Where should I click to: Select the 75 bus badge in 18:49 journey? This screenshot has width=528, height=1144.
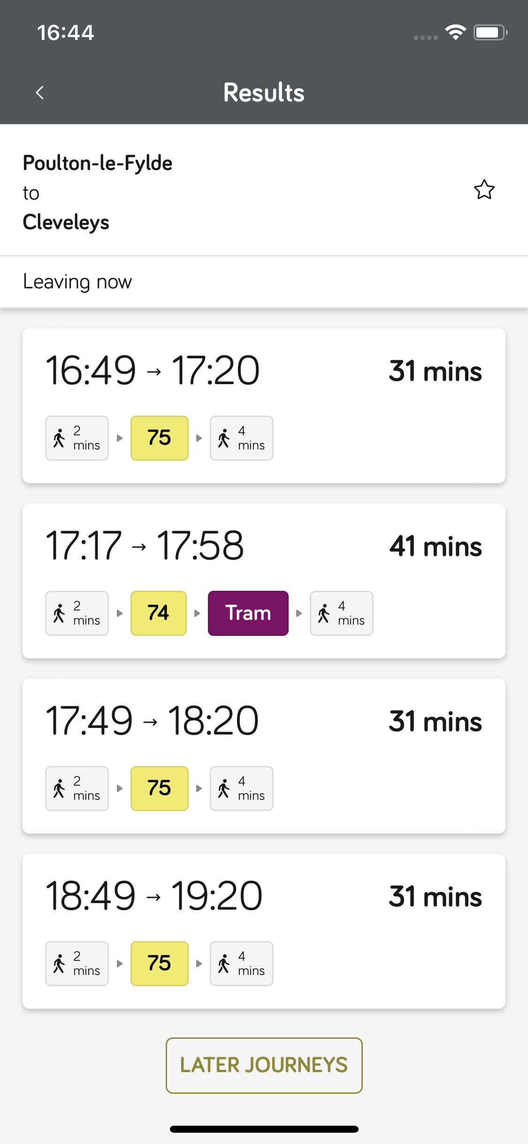(159, 964)
